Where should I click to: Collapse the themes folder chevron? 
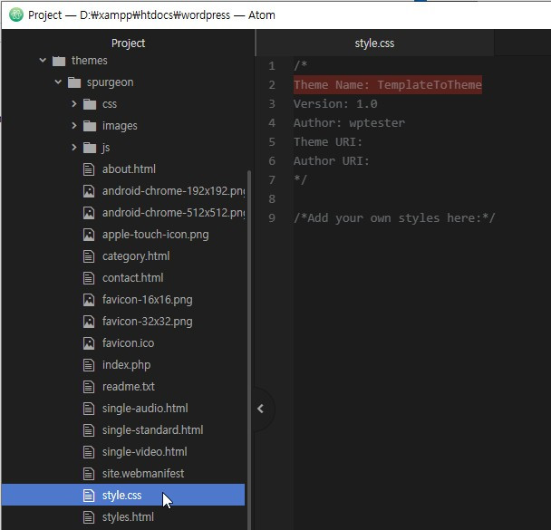point(43,61)
